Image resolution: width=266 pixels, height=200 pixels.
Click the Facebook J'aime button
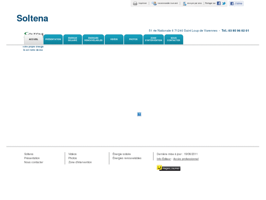coord(236,3)
